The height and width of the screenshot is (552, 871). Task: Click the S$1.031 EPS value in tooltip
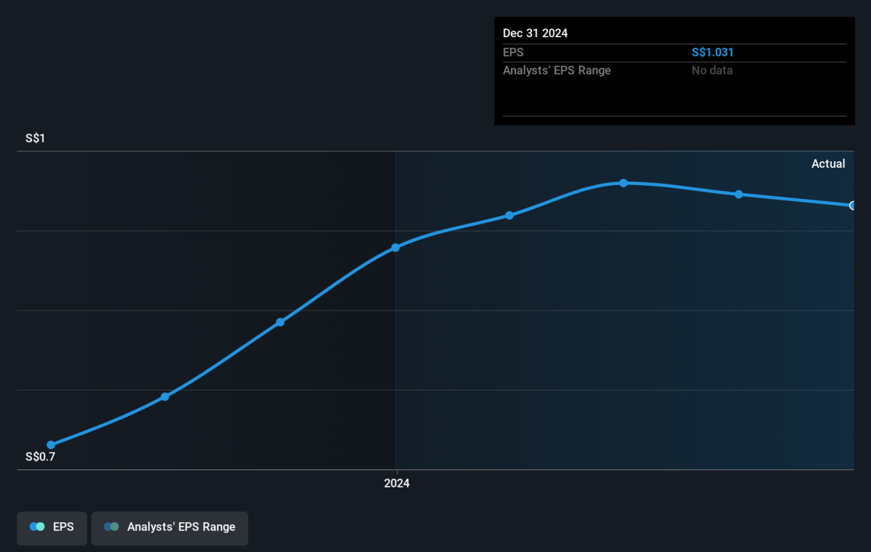tap(712, 52)
